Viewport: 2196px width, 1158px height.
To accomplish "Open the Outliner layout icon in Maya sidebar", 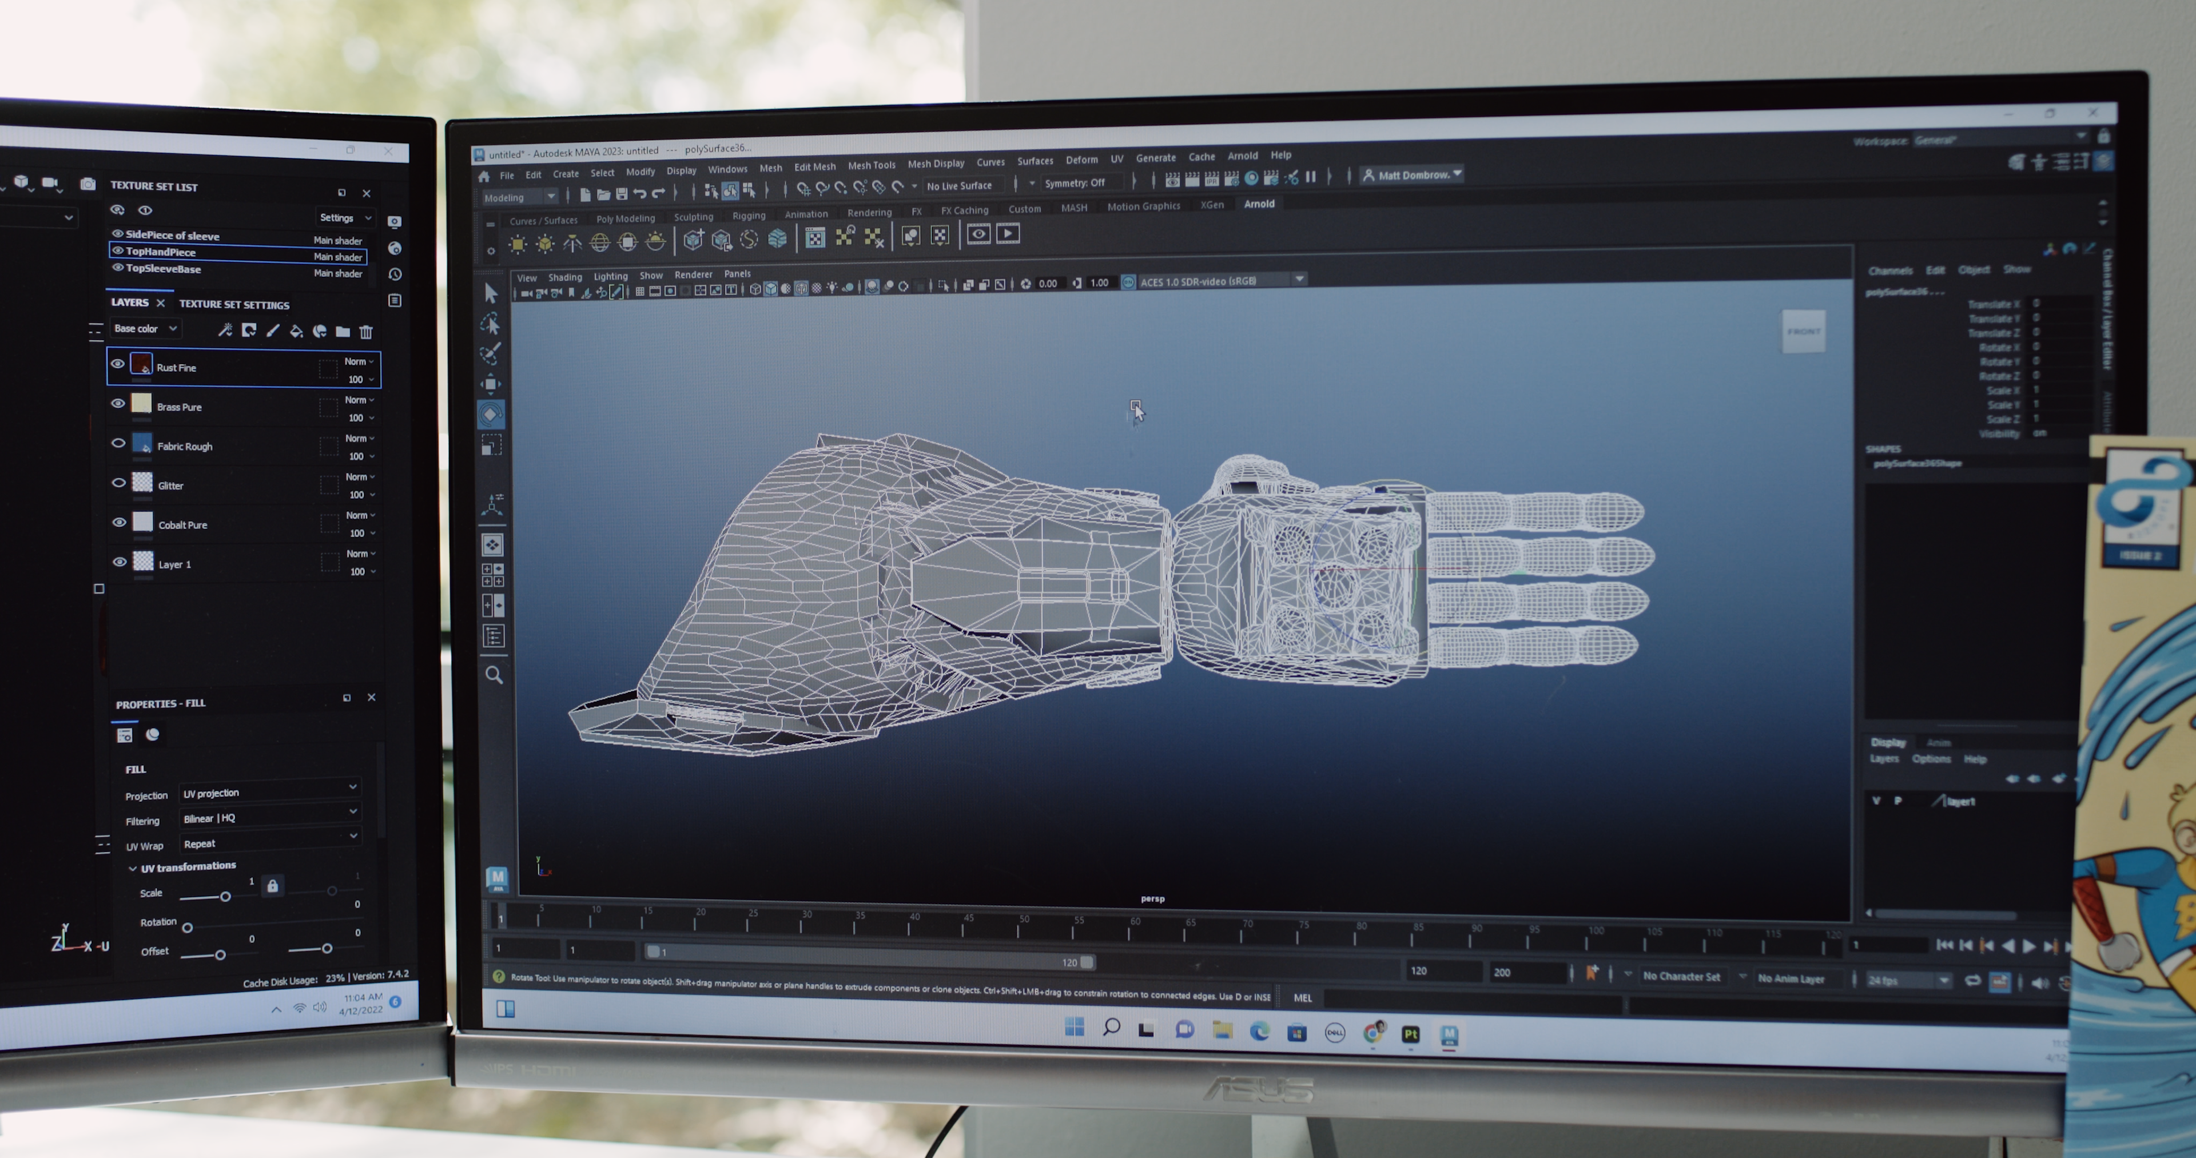I will tap(494, 636).
